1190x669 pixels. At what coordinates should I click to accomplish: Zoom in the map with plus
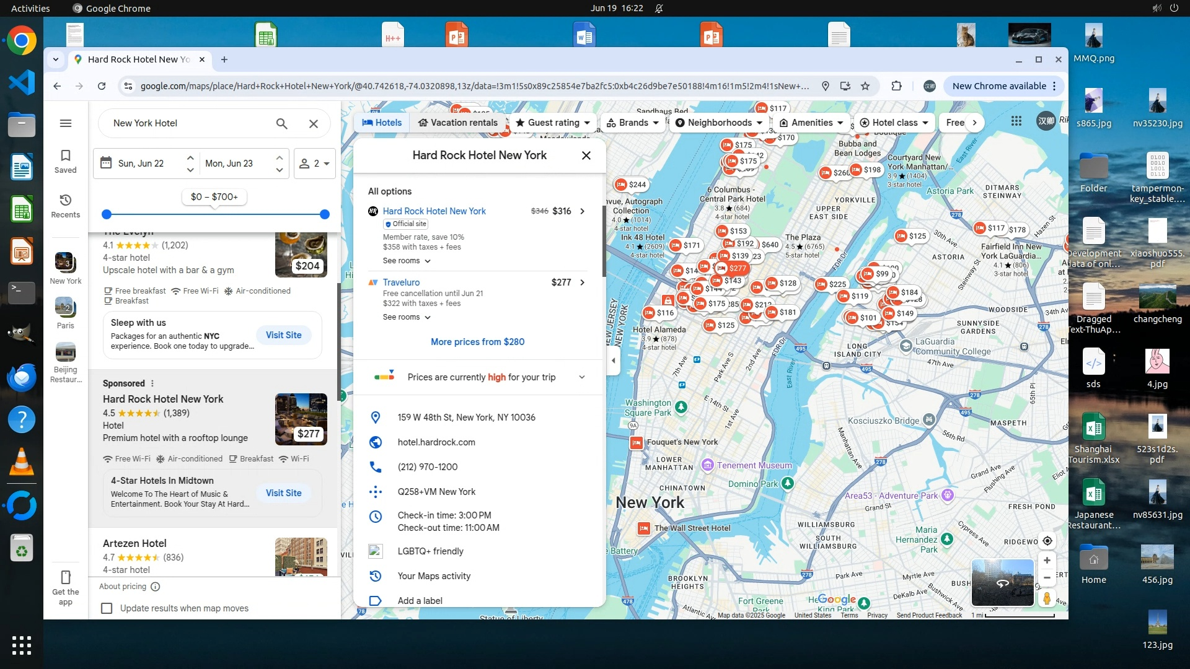tap(1047, 561)
